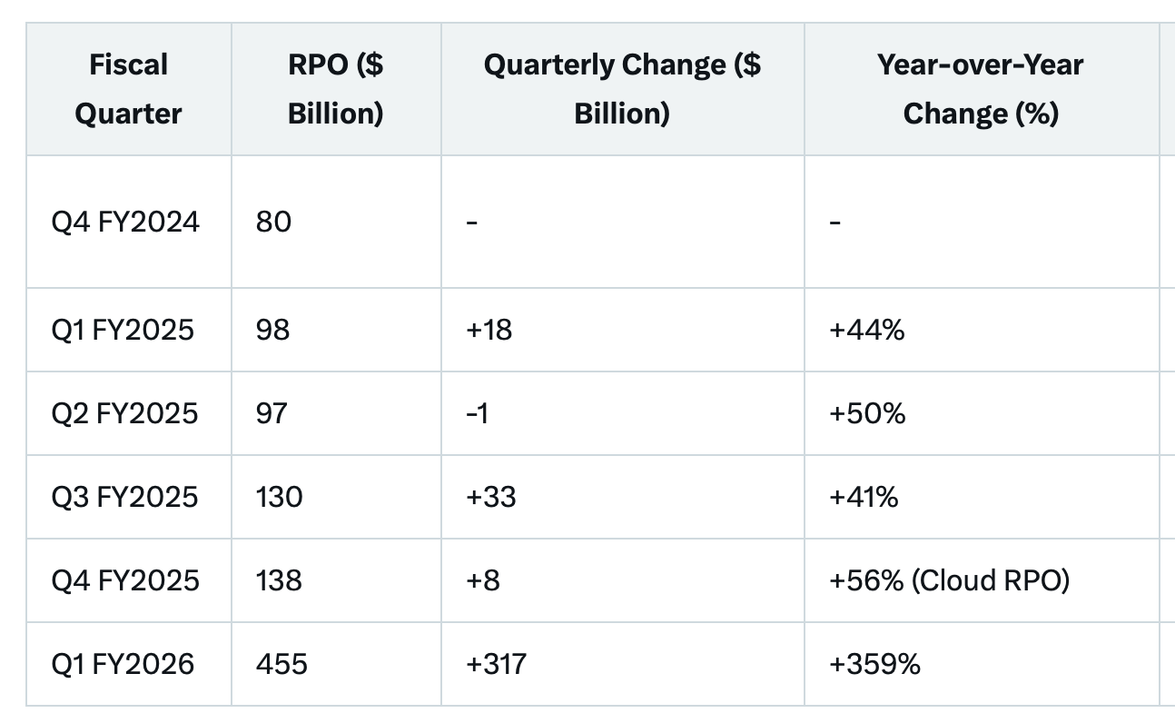Click the Q4 FY2025 row label
Screen dimensions: 1175x723
point(125,580)
